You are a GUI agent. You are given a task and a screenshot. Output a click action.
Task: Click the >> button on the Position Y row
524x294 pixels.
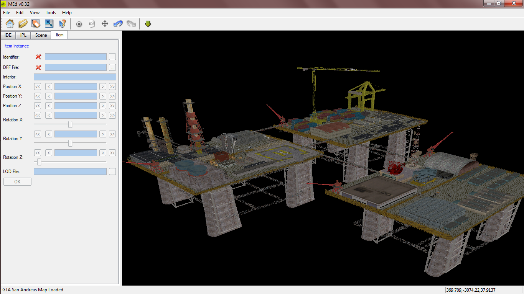[112, 96]
